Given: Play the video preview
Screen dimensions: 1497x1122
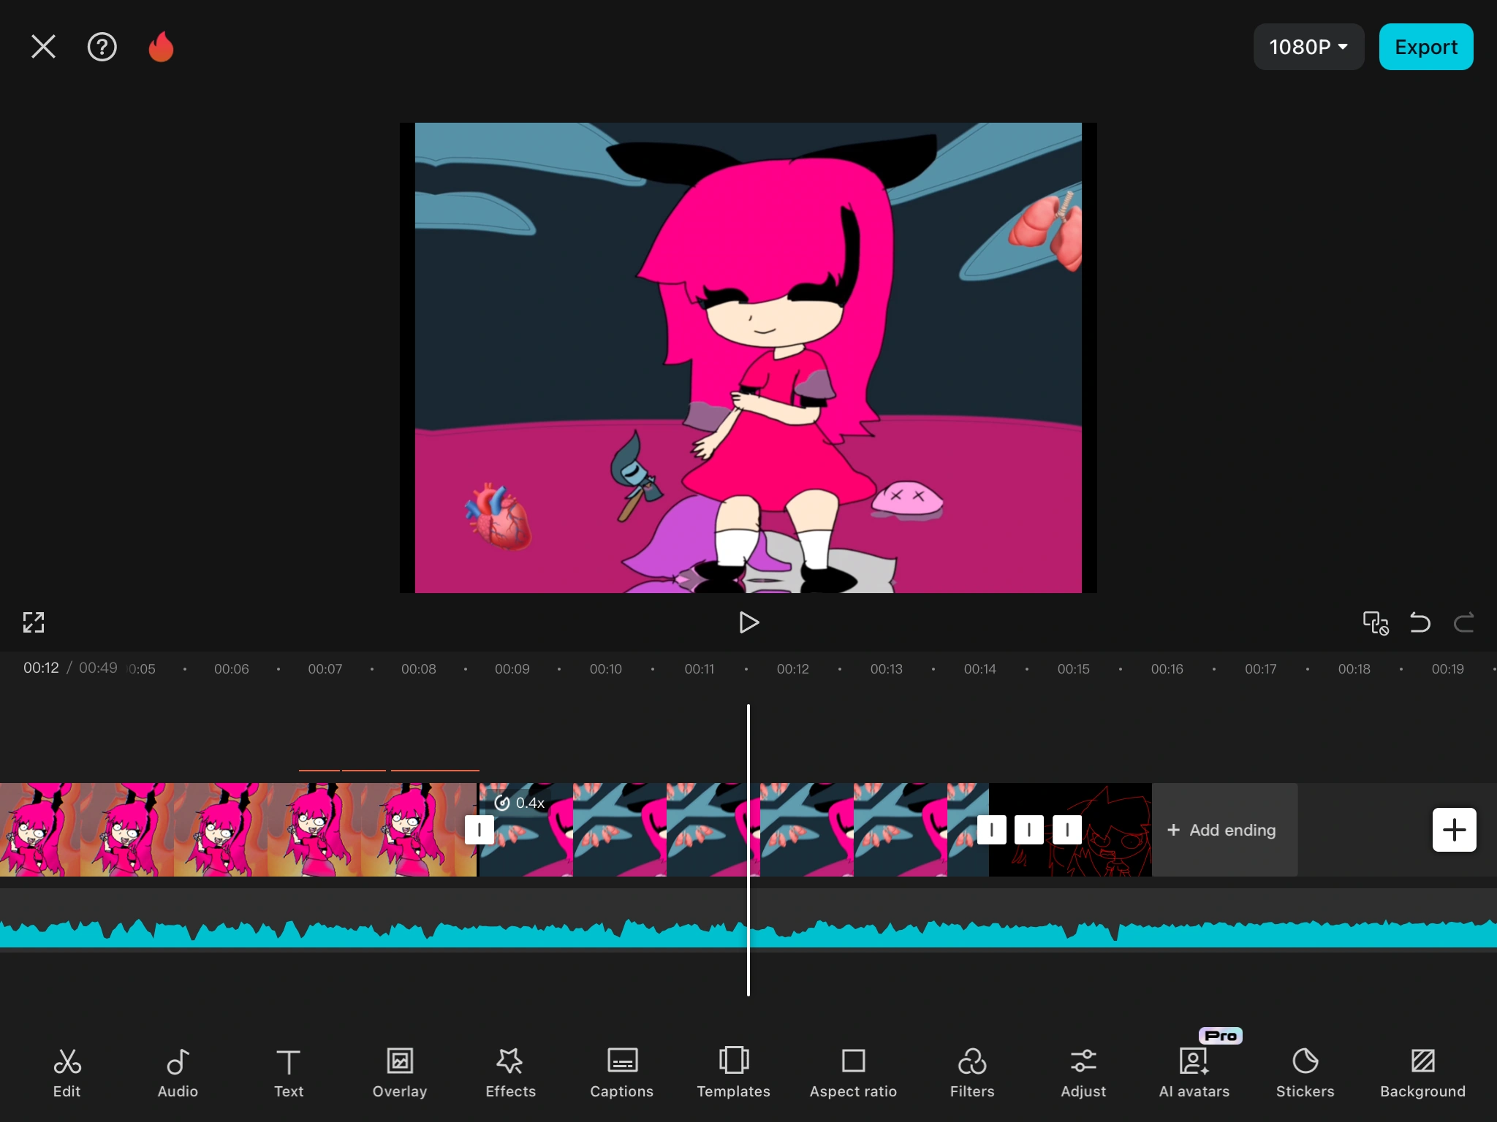Looking at the screenshot, I should click(748, 622).
